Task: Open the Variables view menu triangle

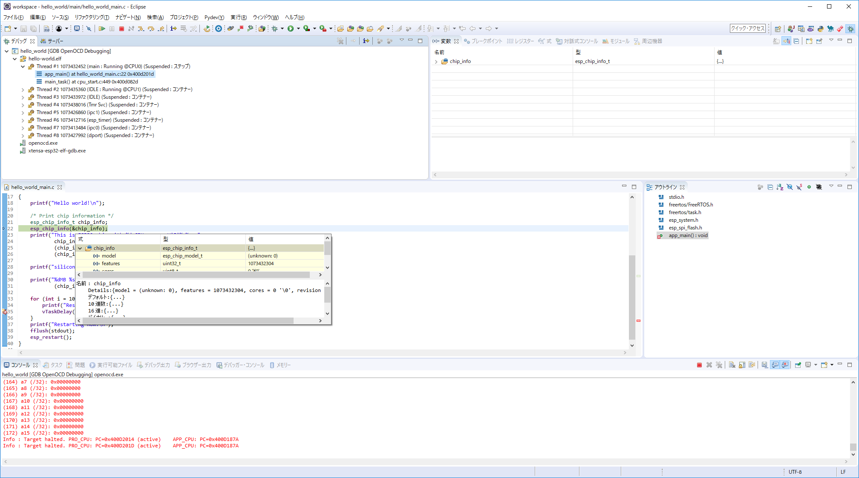Action: tap(831, 41)
